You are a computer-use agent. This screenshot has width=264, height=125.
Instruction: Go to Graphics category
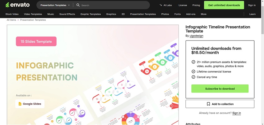[111, 14]
